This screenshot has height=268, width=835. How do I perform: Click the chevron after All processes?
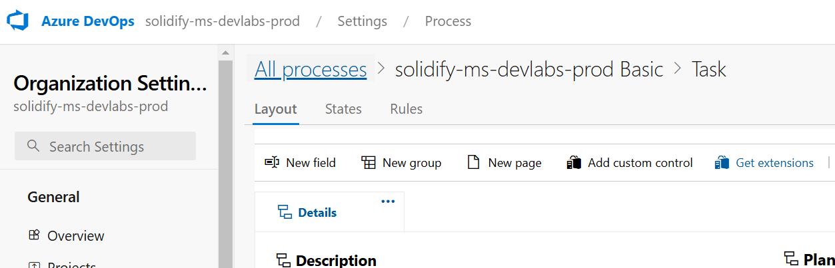coord(381,68)
